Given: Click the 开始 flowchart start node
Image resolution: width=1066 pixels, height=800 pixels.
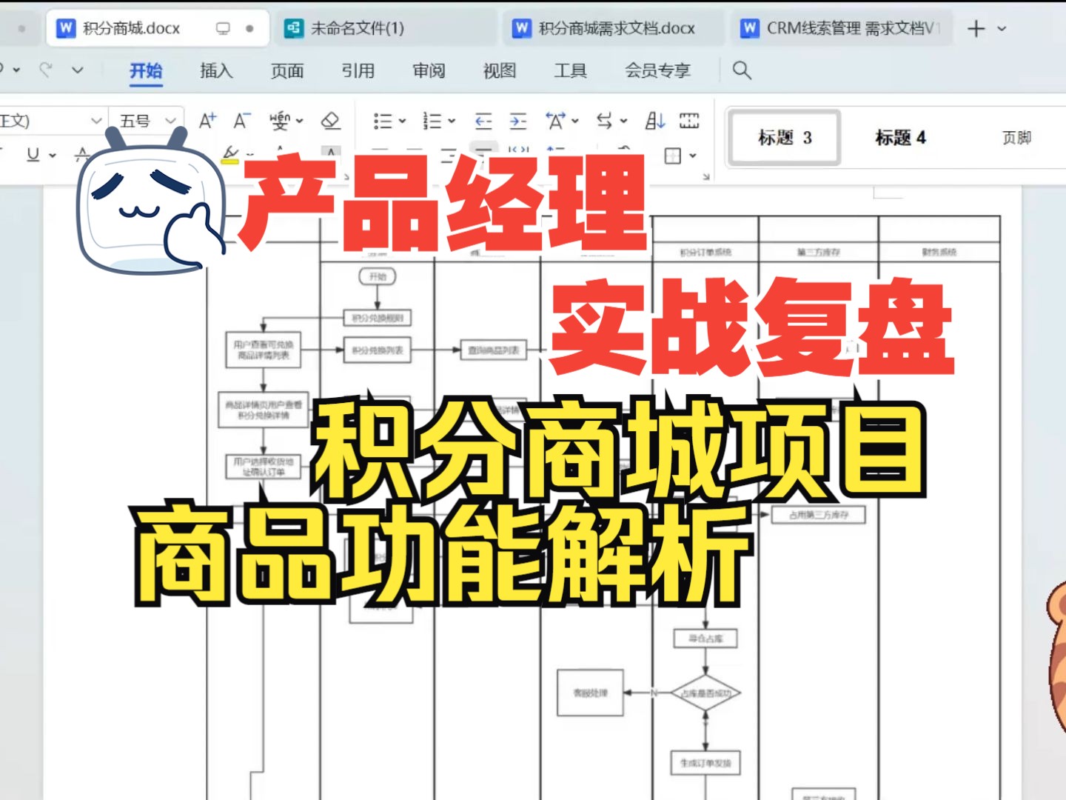Looking at the screenshot, I should pos(378,276).
